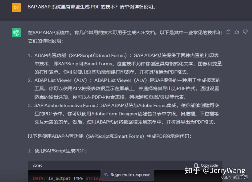
Task: Click the sentence starting '以下是使用ABAP内置功能'
Action: point(109,136)
